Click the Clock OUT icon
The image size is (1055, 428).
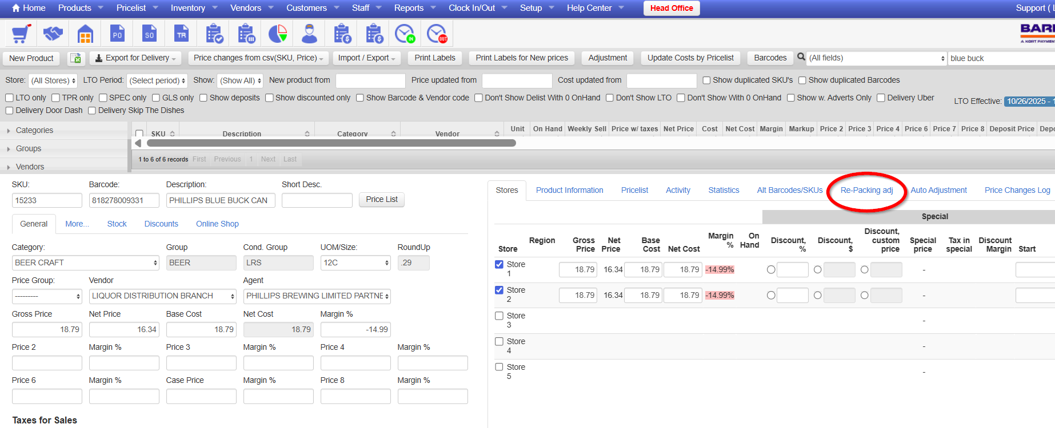(437, 34)
